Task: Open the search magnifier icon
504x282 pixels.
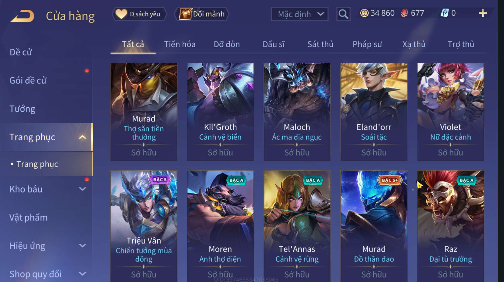Action: (x=343, y=14)
